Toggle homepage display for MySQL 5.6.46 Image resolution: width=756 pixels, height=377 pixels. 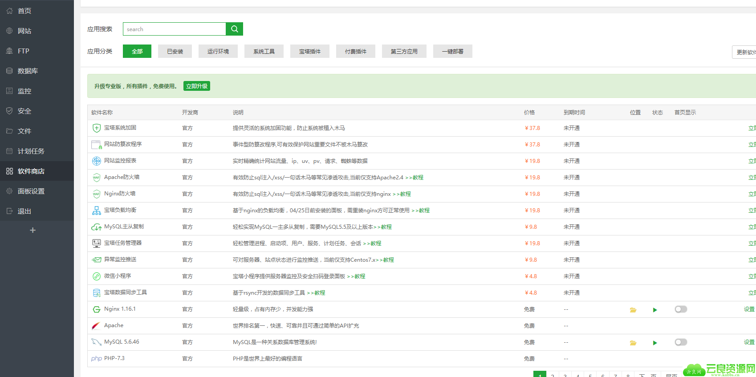681,342
